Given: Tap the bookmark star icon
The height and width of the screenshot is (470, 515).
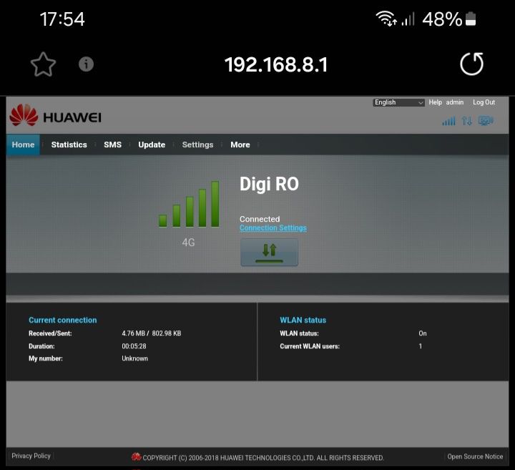Looking at the screenshot, I should (x=43, y=64).
